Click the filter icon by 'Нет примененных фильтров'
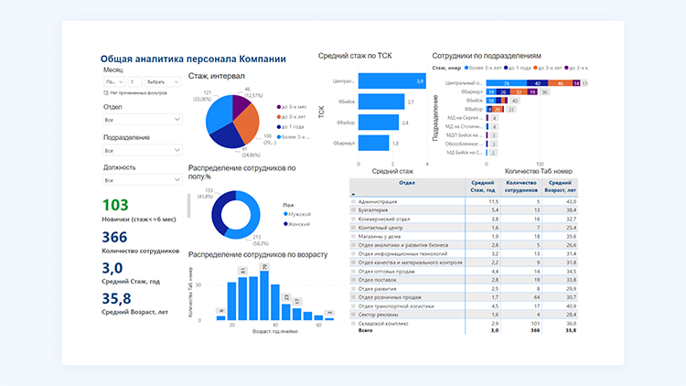 point(106,93)
